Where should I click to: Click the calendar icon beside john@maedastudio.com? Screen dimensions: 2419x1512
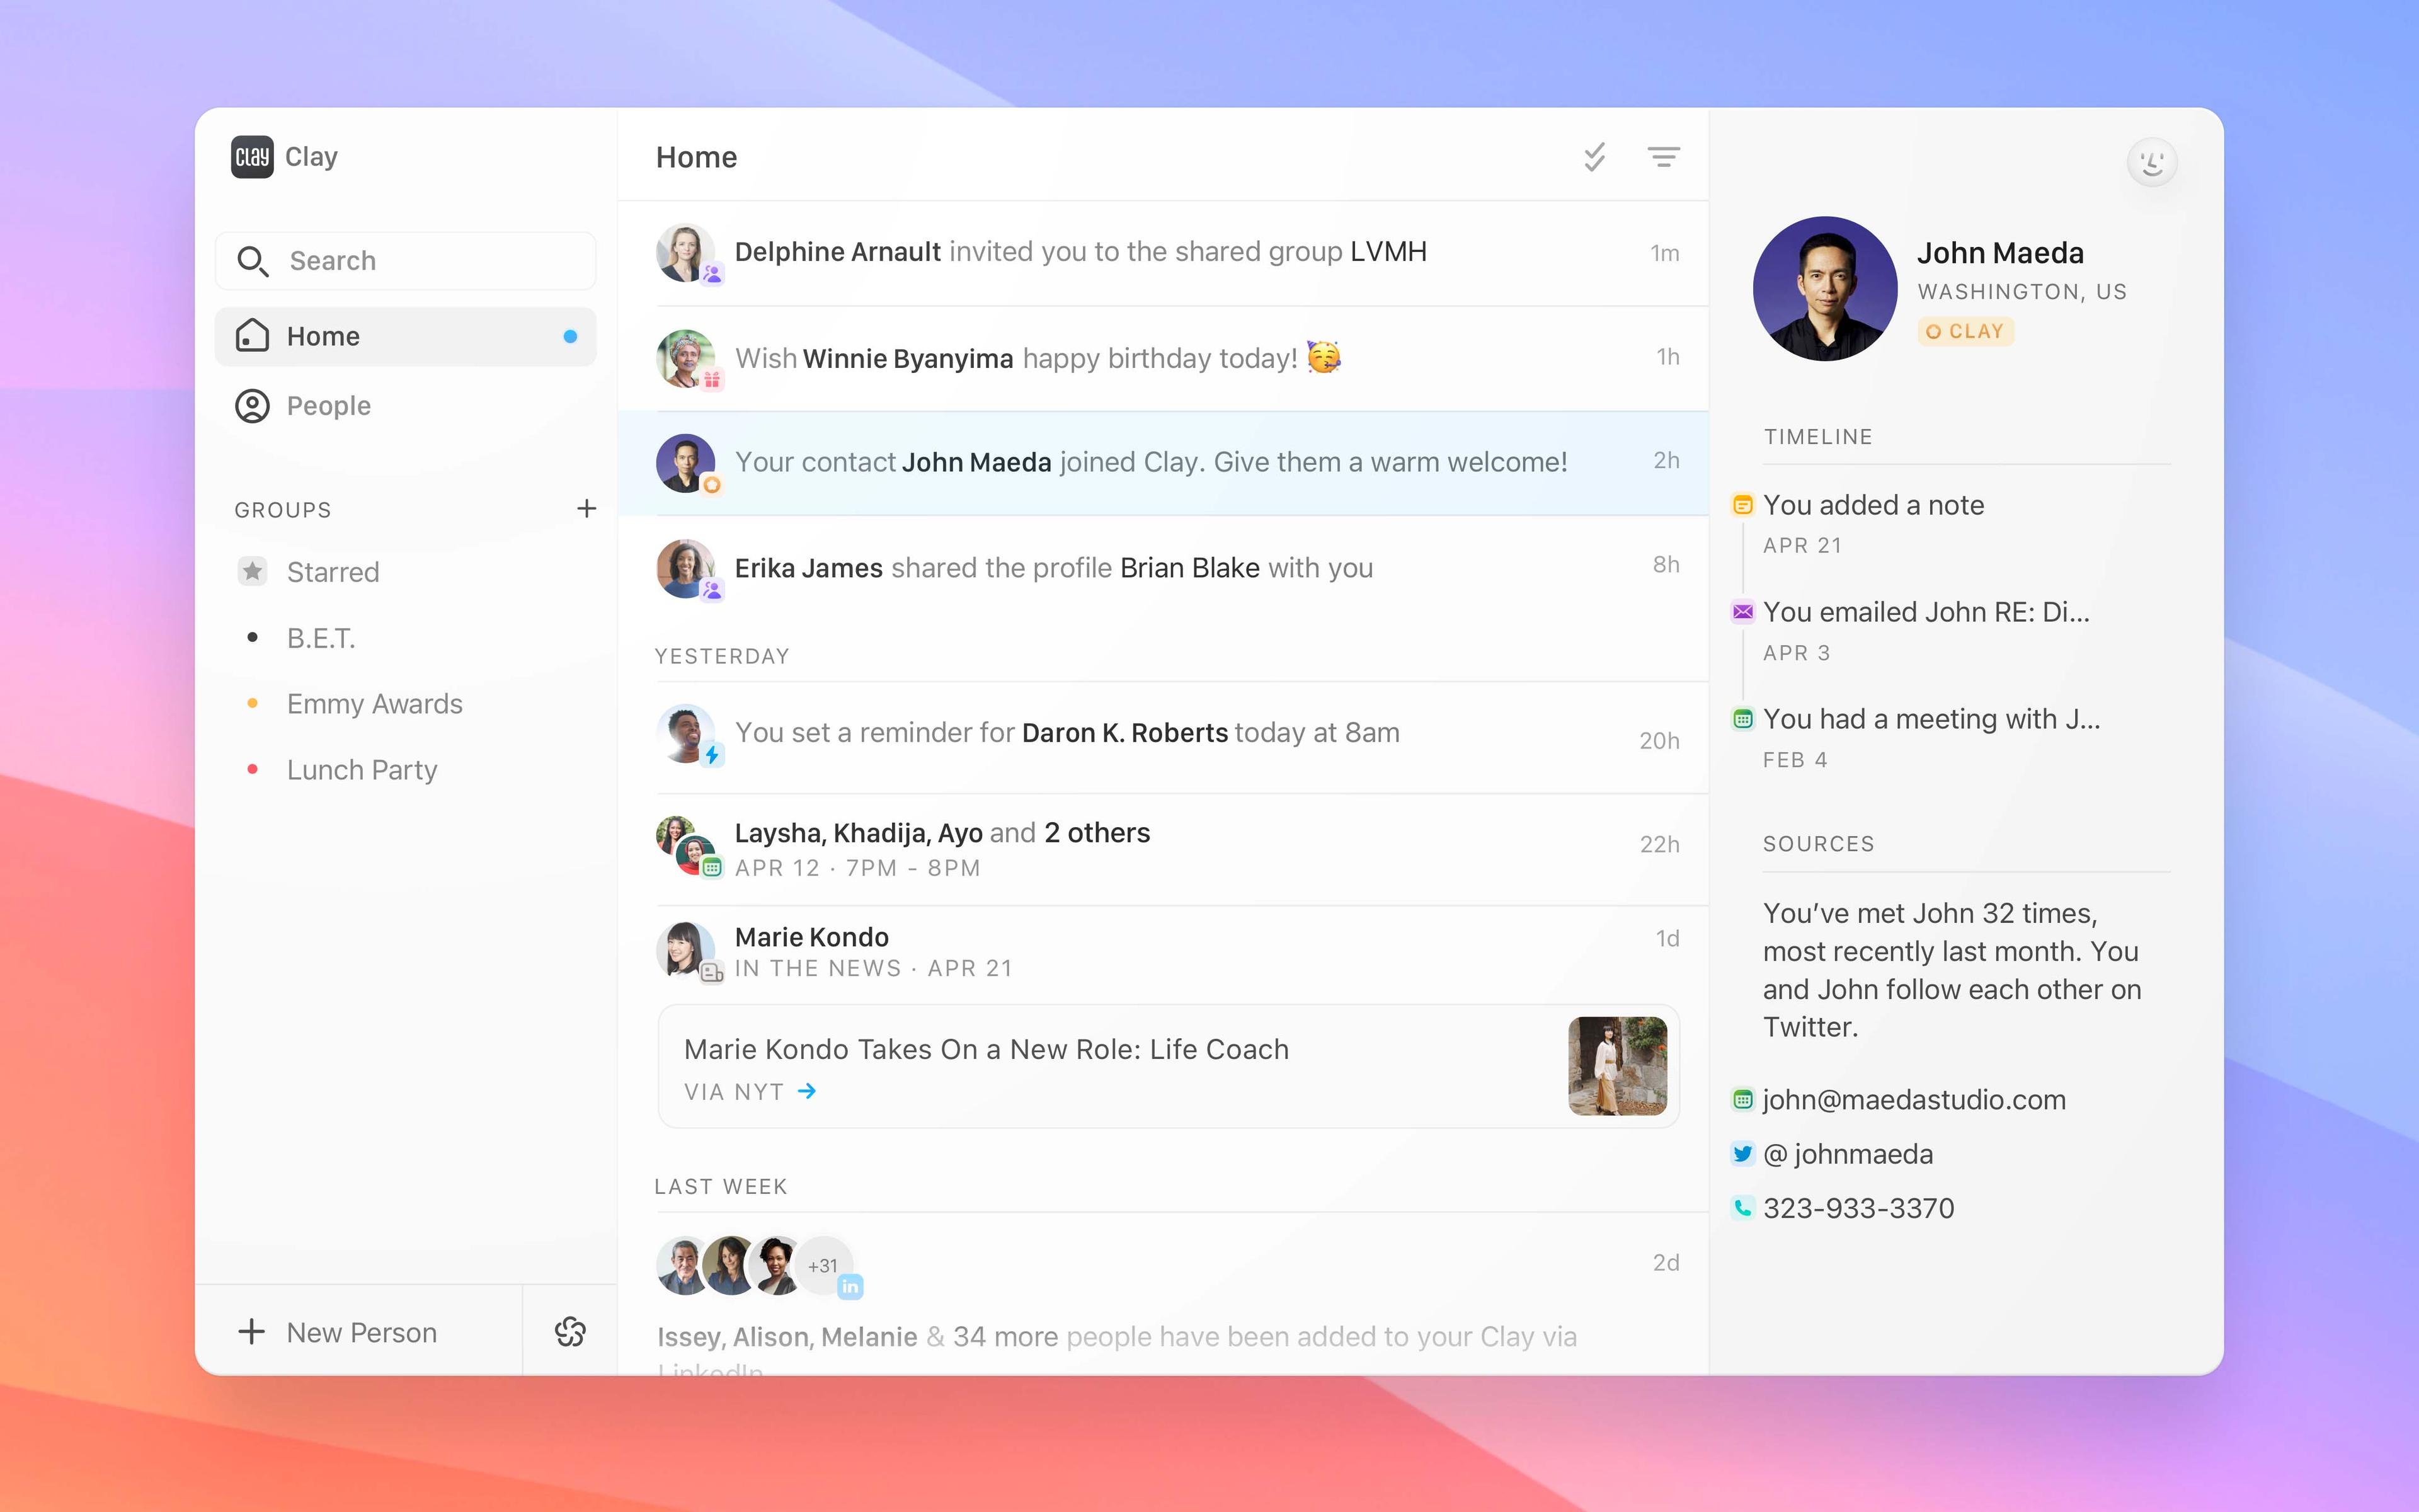(1743, 1099)
